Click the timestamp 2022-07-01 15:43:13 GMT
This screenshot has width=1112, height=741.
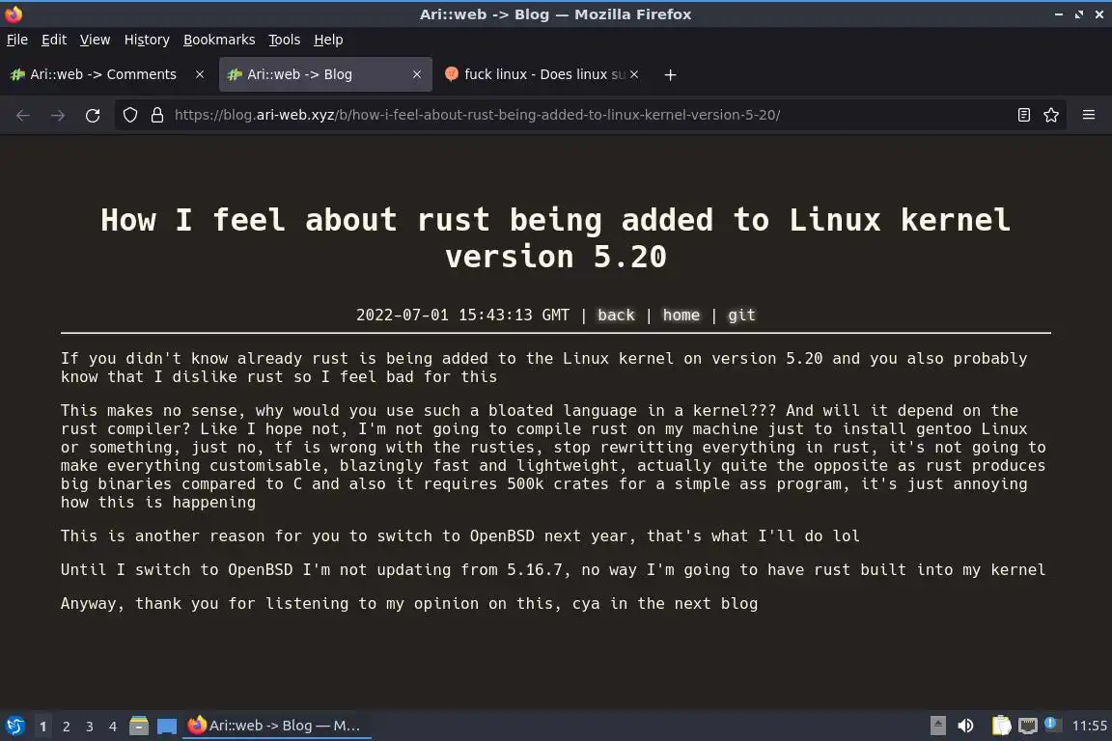coord(462,315)
